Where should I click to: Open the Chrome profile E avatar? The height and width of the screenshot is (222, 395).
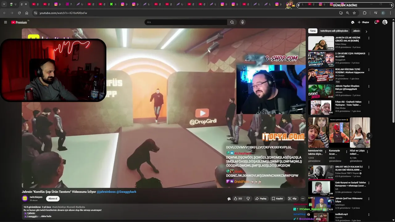point(383,13)
